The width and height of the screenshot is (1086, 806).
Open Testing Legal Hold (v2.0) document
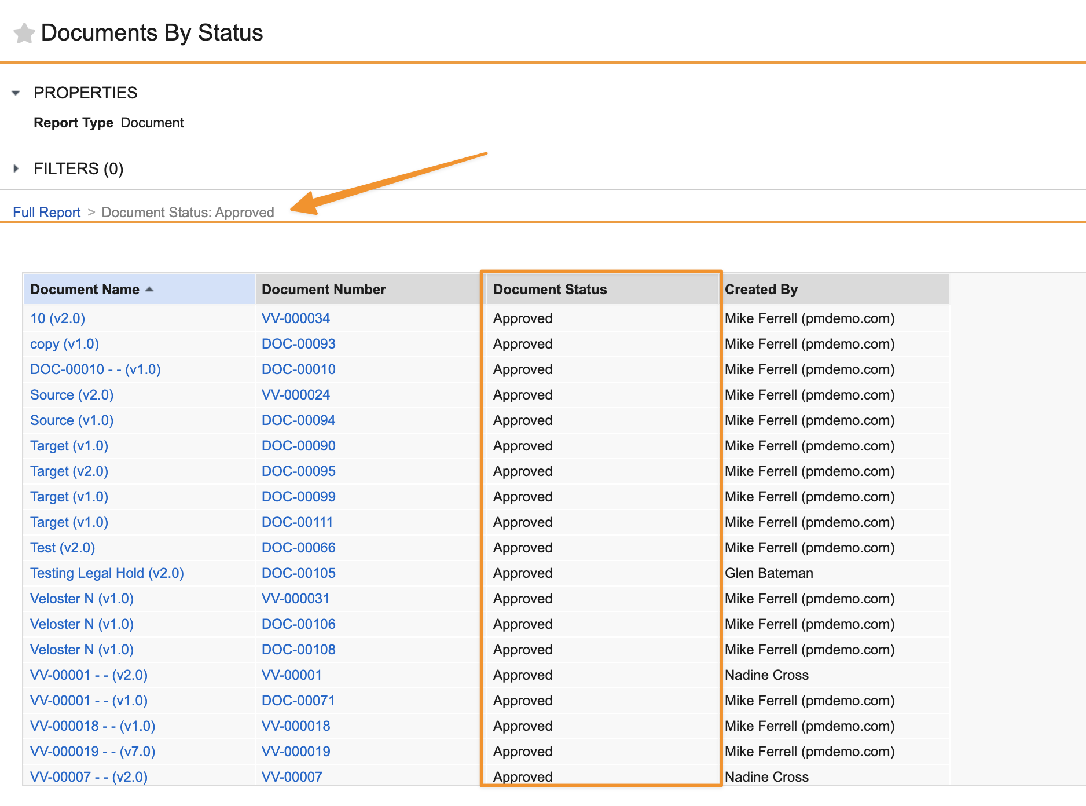(107, 573)
